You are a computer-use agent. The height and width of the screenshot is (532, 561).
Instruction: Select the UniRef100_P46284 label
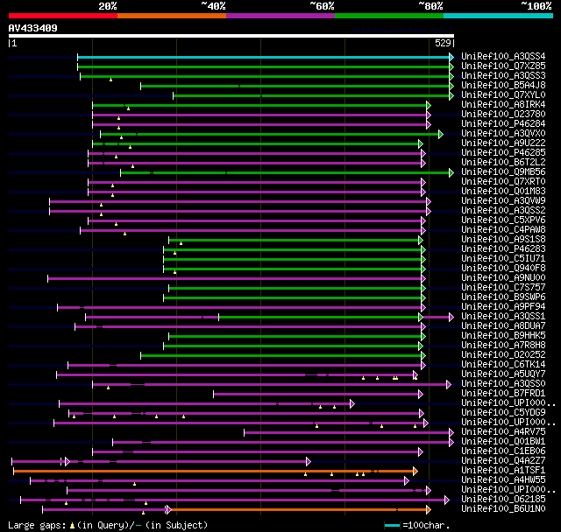(x=503, y=124)
